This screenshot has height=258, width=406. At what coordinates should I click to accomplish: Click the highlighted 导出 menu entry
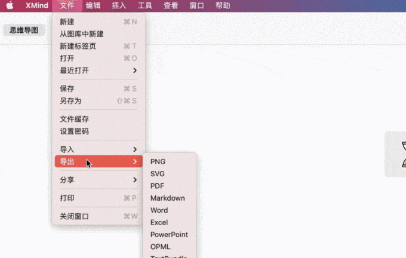click(x=99, y=162)
